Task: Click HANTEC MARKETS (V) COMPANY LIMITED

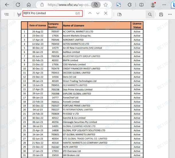Action: [x=85, y=143]
